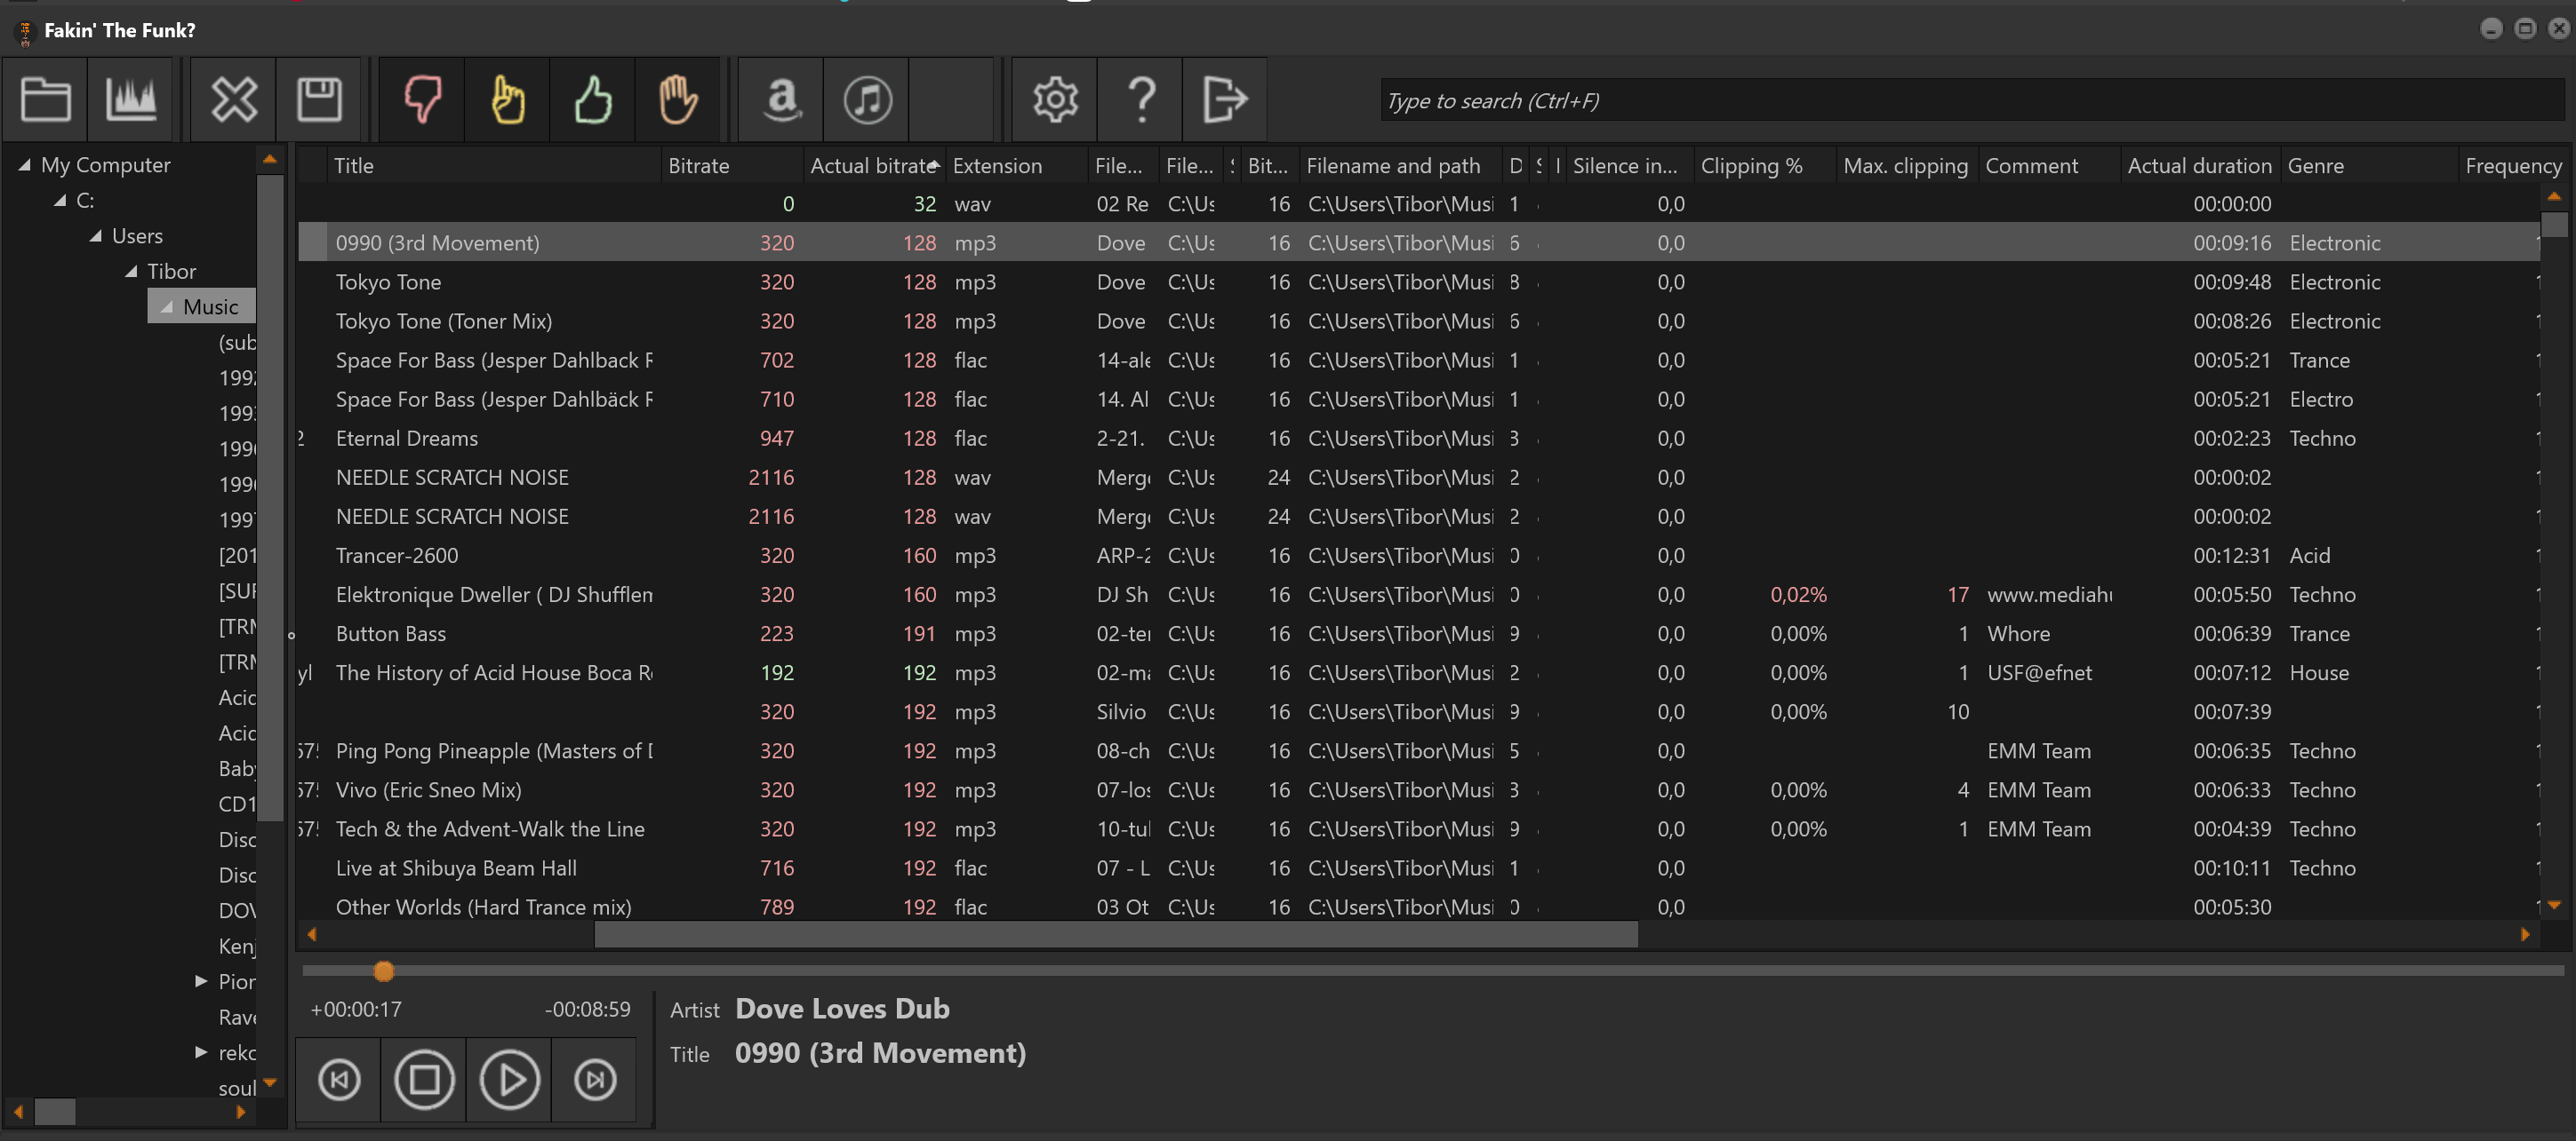Viewport: 2576px width, 1141px height.
Task: Click the spectrum analysis toolbar icon
Action: tap(131, 100)
